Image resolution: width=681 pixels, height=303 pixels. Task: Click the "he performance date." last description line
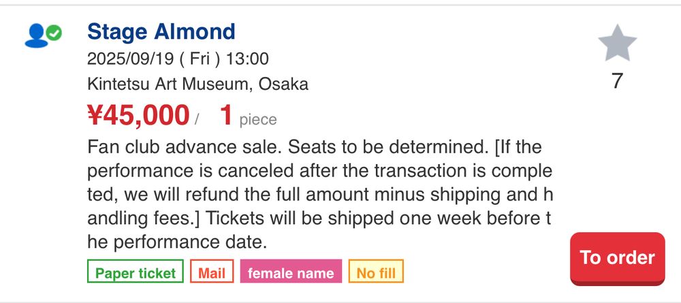point(177,242)
